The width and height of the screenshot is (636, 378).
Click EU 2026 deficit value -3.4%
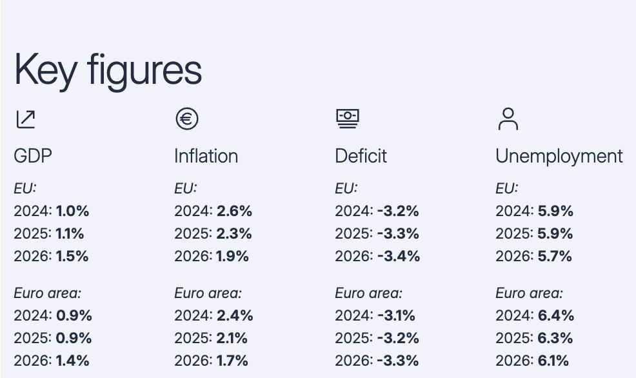tap(398, 256)
